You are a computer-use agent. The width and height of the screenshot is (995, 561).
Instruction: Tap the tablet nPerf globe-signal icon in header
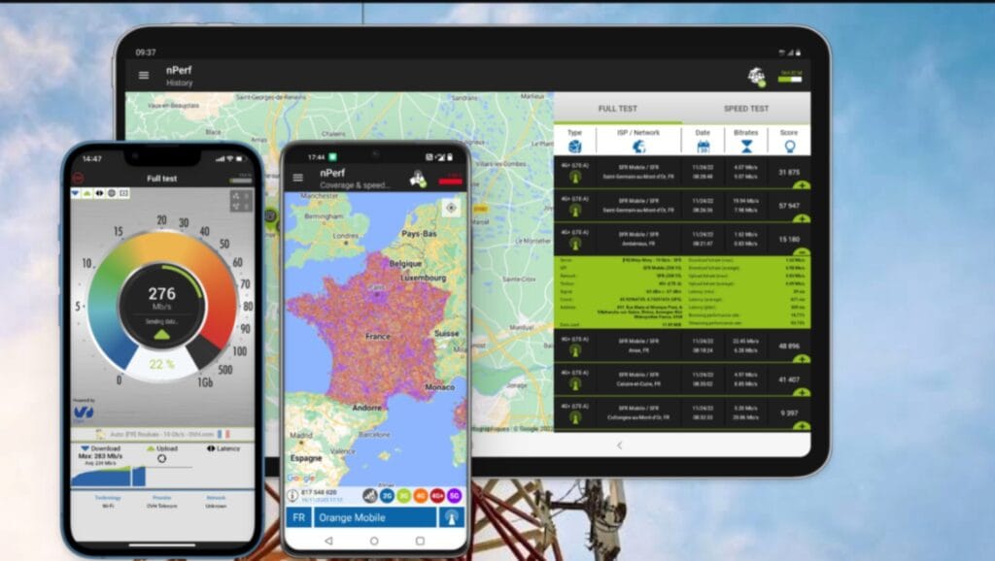coord(756,77)
